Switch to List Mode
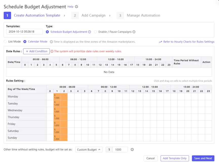 pos(5,41)
